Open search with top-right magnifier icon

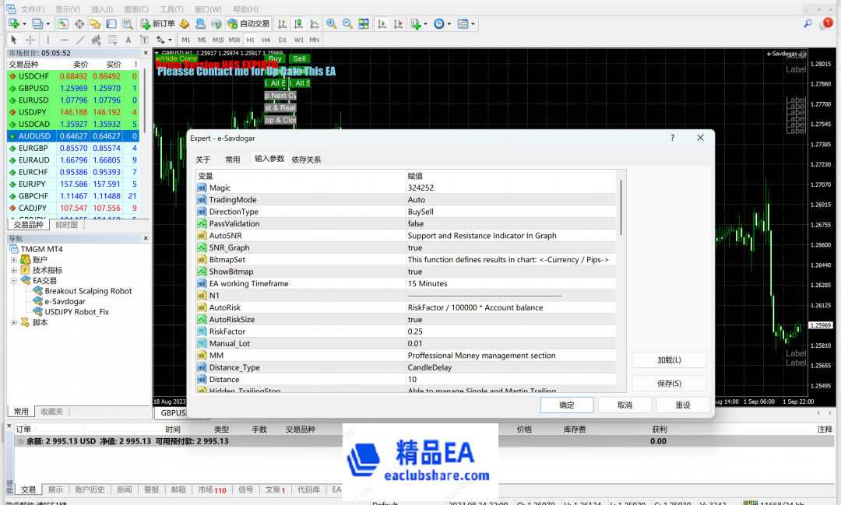[808, 24]
